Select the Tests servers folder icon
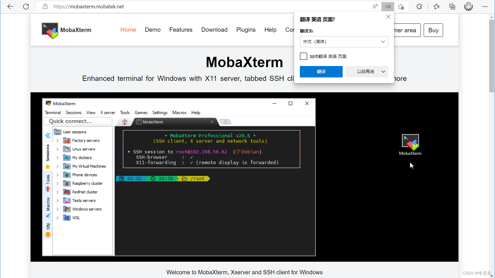 click(x=67, y=201)
